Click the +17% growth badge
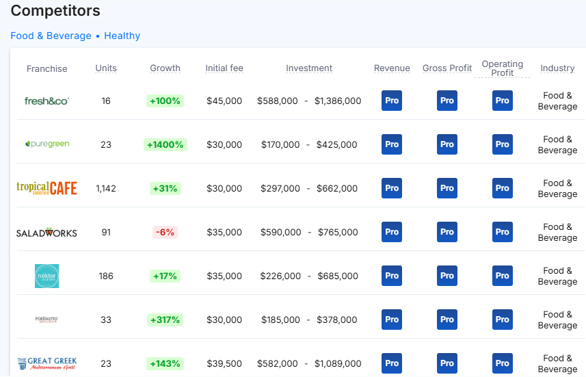The image size is (586, 377). (x=165, y=276)
